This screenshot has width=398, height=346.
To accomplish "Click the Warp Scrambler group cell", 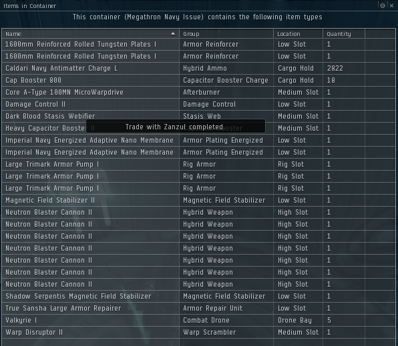I will (x=226, y=332).
